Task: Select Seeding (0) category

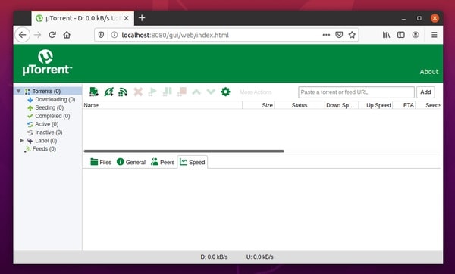Action: [49, 107]
